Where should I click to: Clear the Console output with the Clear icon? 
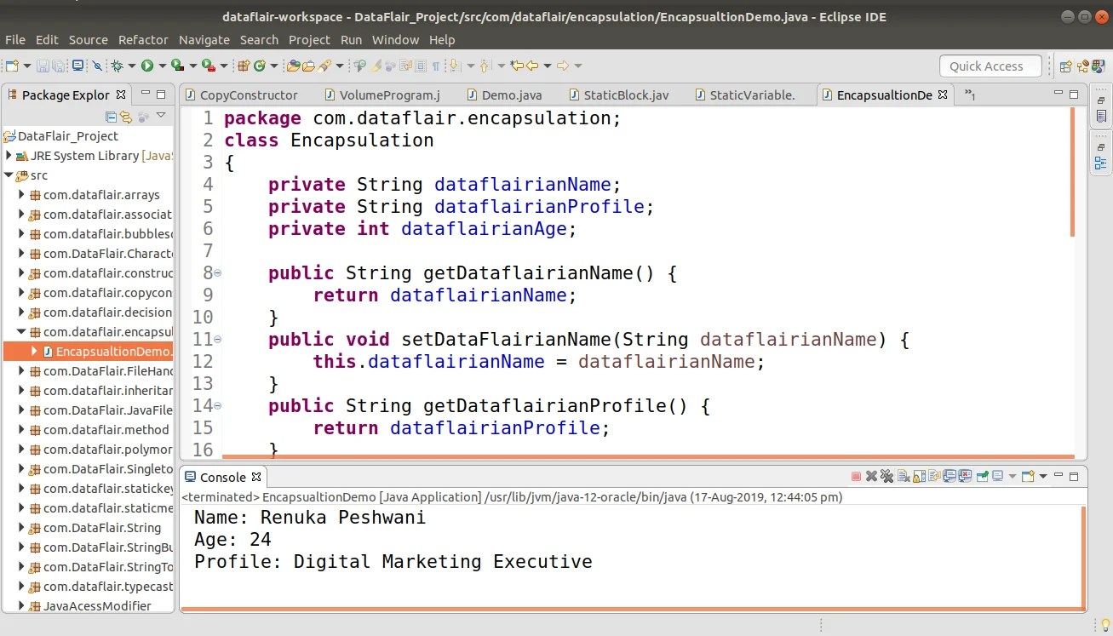[901, 476]
